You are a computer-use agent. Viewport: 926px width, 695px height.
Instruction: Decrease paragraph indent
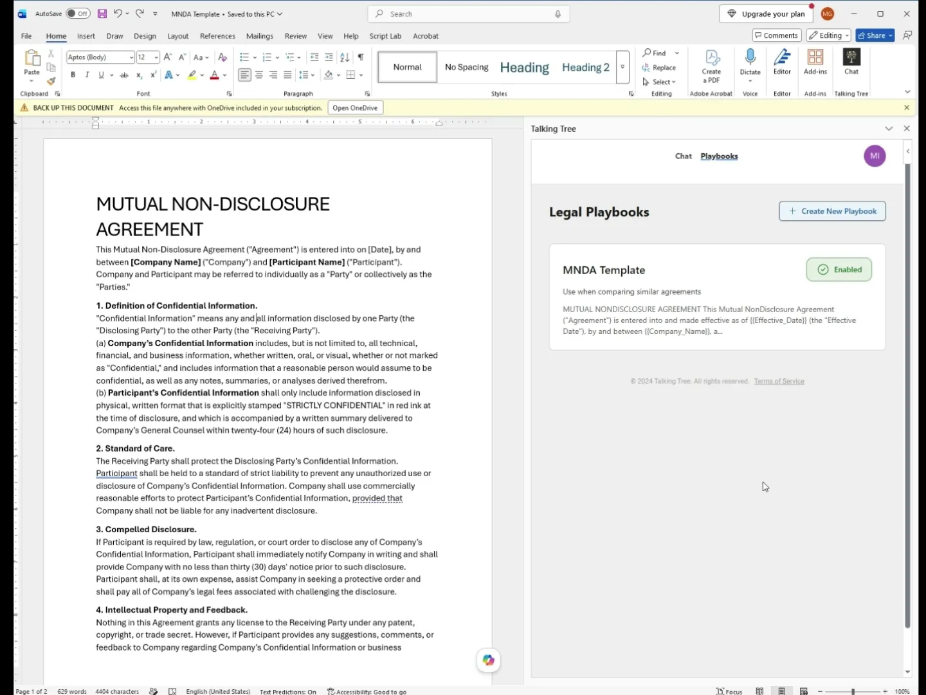coord(314,57)
